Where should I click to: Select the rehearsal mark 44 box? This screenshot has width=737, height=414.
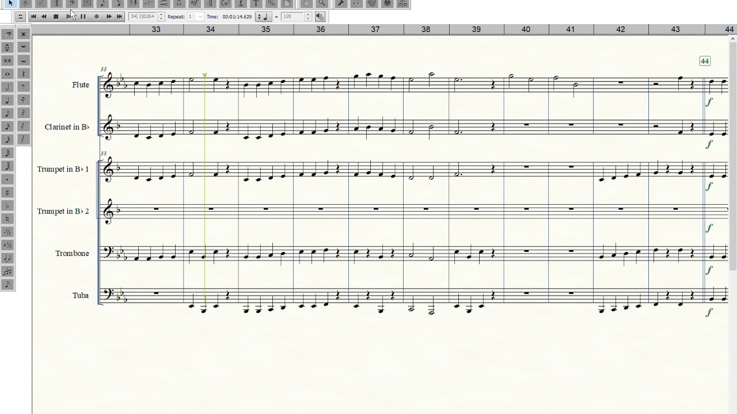pos(705,61)
